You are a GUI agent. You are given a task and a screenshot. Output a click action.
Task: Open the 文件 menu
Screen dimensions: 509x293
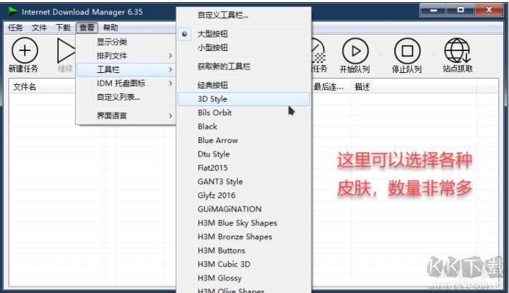pyautogui.click(x=39, y=28)
